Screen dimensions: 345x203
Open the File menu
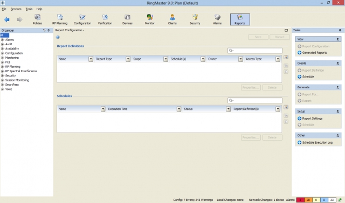tap(4, 9)
